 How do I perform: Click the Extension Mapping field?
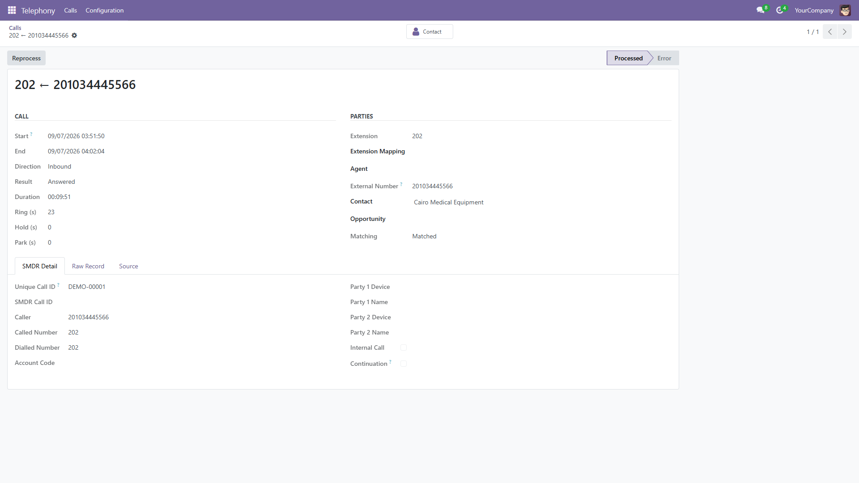tap(541, 152)
